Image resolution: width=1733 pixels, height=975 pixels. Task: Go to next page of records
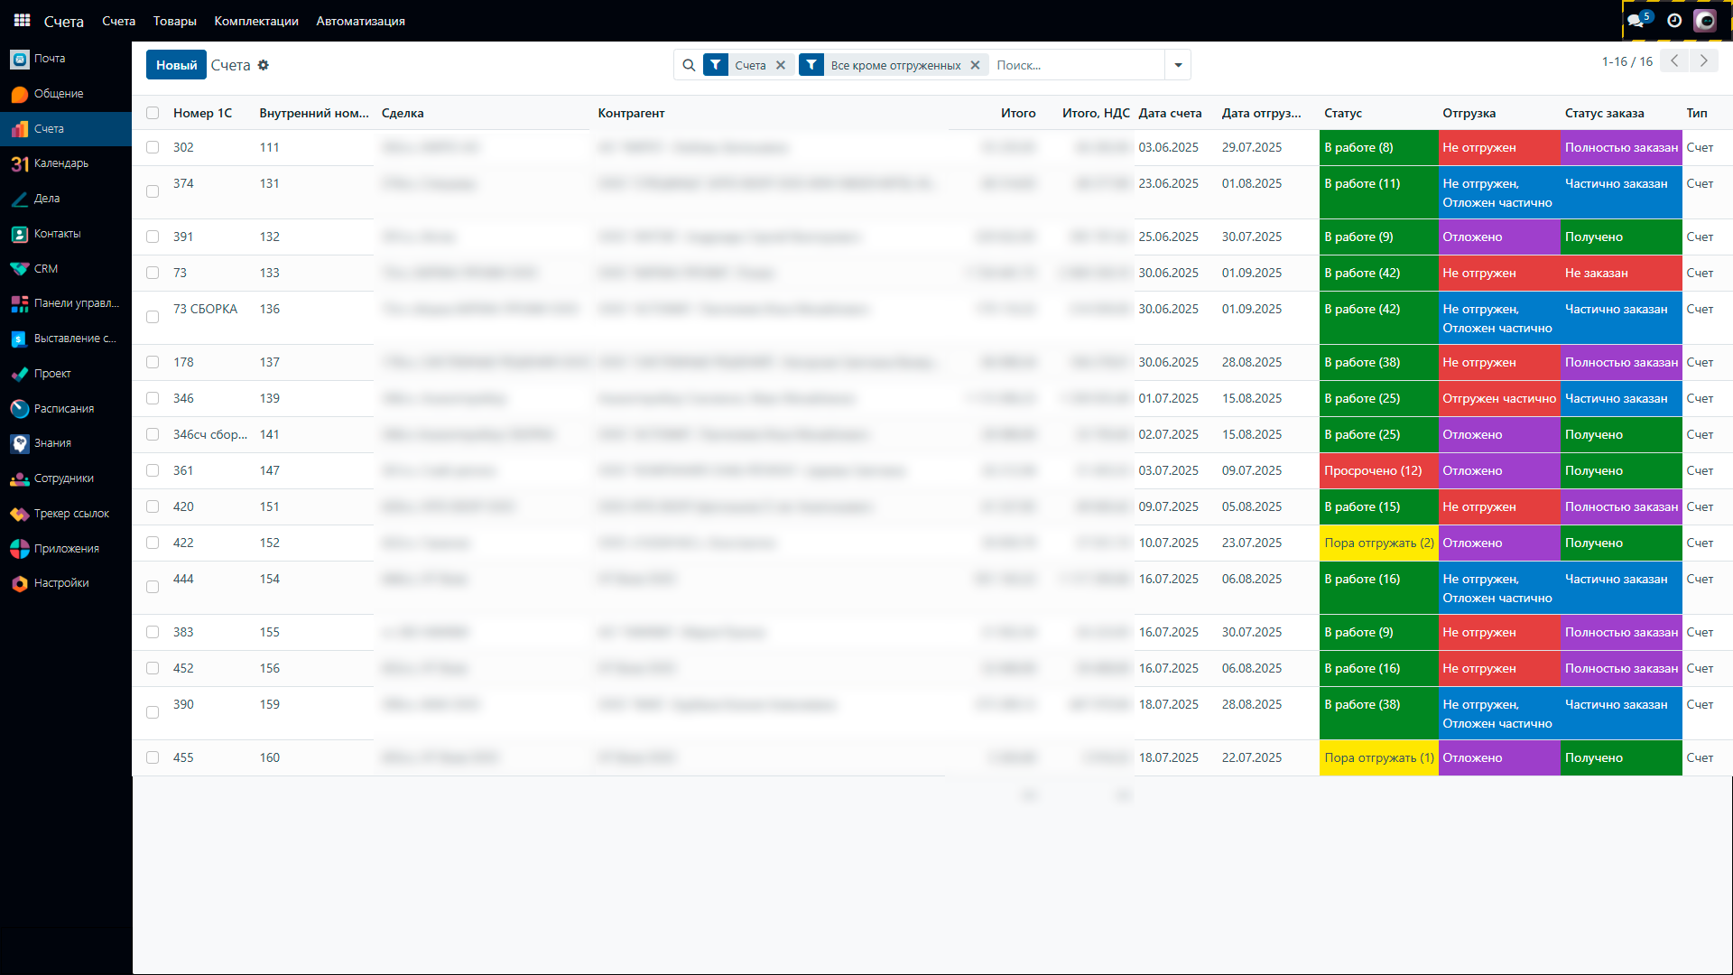[x=1704, y=60]
